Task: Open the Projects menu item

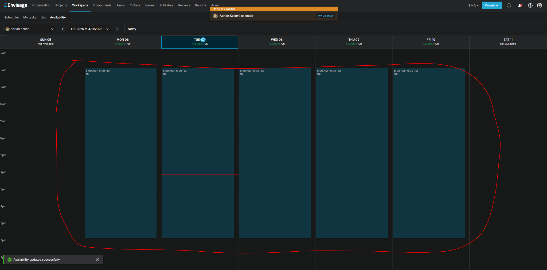Action: click(x=61, y=5)
